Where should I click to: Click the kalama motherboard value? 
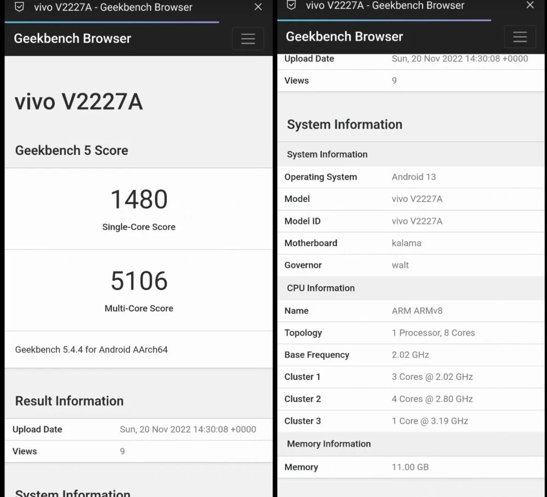(x=406, y=243)
